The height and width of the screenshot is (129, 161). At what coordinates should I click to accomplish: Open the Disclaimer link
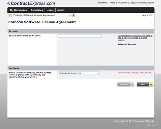[x=102, y=3]
